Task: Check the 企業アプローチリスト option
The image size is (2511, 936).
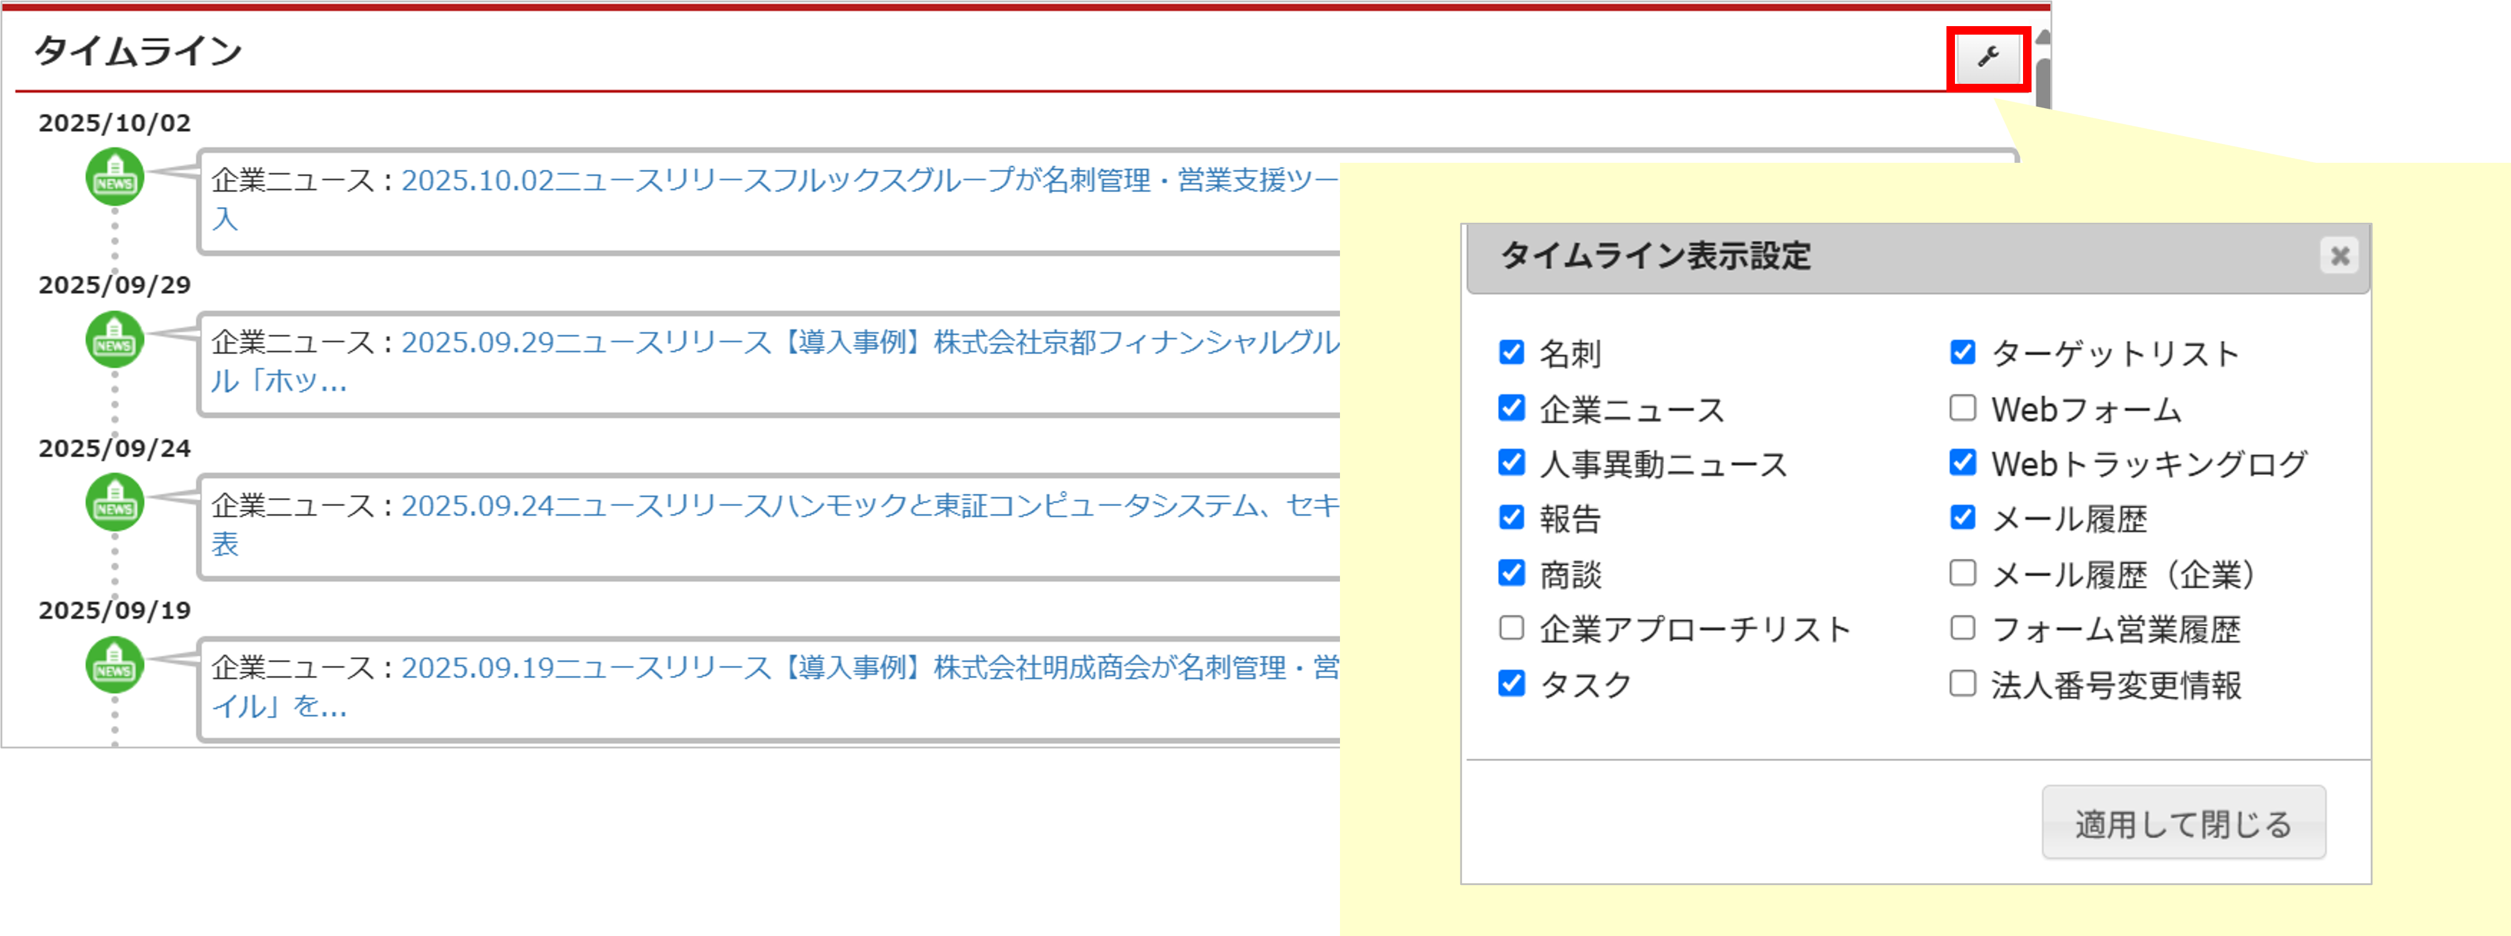Action: coord(1511,628)
